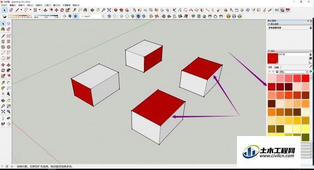Select the Walk tool

(x=3, y=124)
